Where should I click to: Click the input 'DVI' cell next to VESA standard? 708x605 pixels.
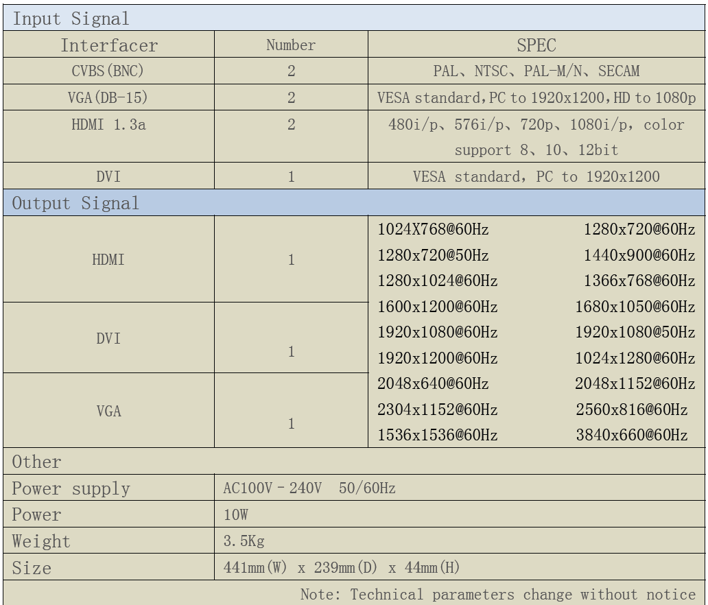coord(109,176)
